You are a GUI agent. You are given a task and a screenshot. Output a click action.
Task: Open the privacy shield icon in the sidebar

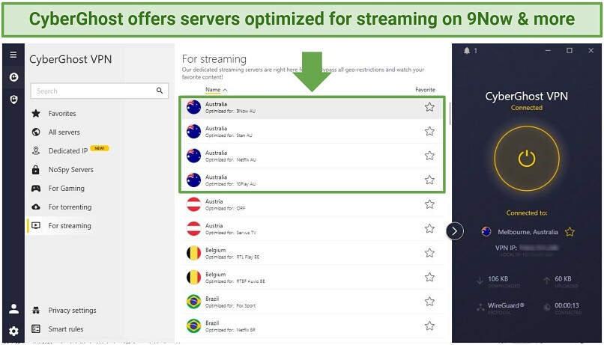[x=14, y=100]
